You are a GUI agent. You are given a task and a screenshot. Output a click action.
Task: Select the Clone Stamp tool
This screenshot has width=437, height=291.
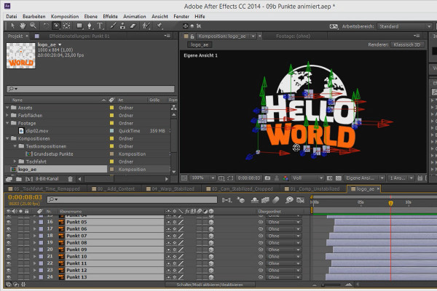tap(122, 26)
